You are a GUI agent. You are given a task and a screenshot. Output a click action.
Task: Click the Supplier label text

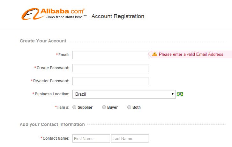(85, 107)
